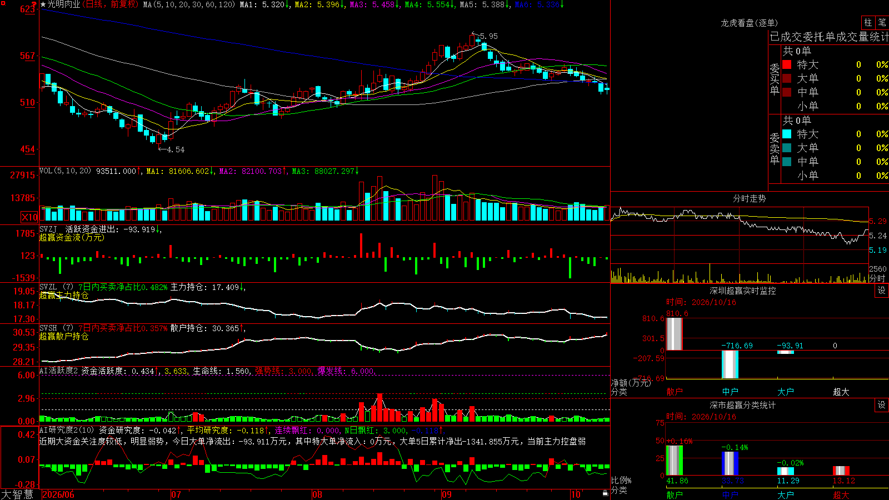The height and width of the screenshot is (500, 889).
Task: Click the VOL(5,10,20) indicator label
Action: pyautogui.click(x=65, y=171)
